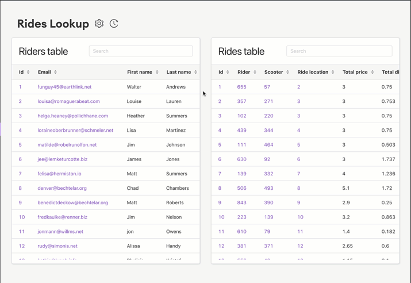Open scooter 271 link
The height and width of the screenshot is (283, 411).
(x=268, y=101)
